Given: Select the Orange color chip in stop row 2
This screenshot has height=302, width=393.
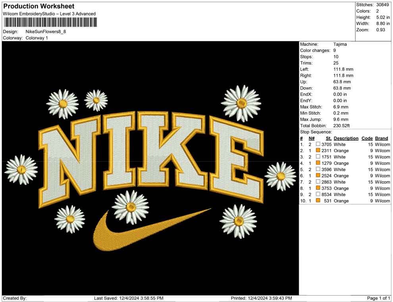Looking at the screenshot, I should (x=318, y=151).
